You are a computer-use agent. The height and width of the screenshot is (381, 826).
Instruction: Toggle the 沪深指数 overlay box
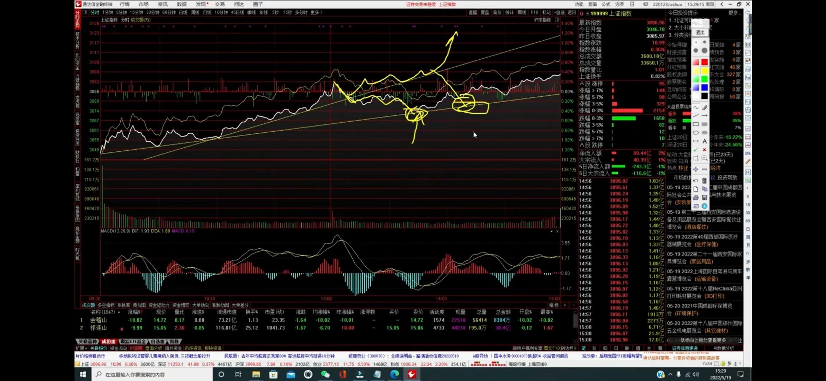pos(557,20)
